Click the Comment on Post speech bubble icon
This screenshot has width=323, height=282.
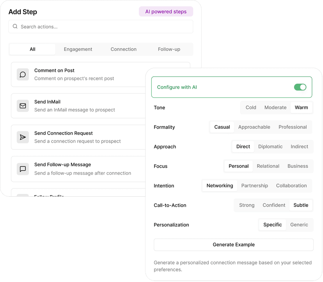tap(23, 74)
